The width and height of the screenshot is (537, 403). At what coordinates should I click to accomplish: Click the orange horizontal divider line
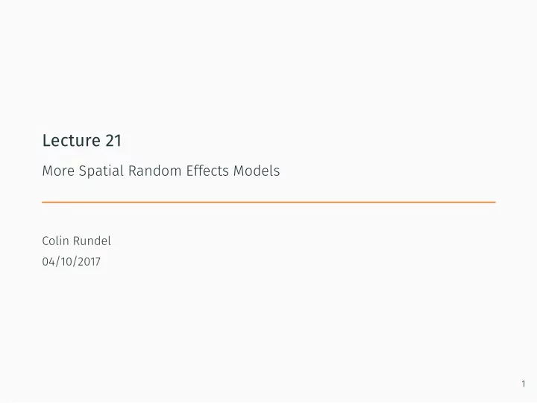pyautogui.click(x=268, y=202)
